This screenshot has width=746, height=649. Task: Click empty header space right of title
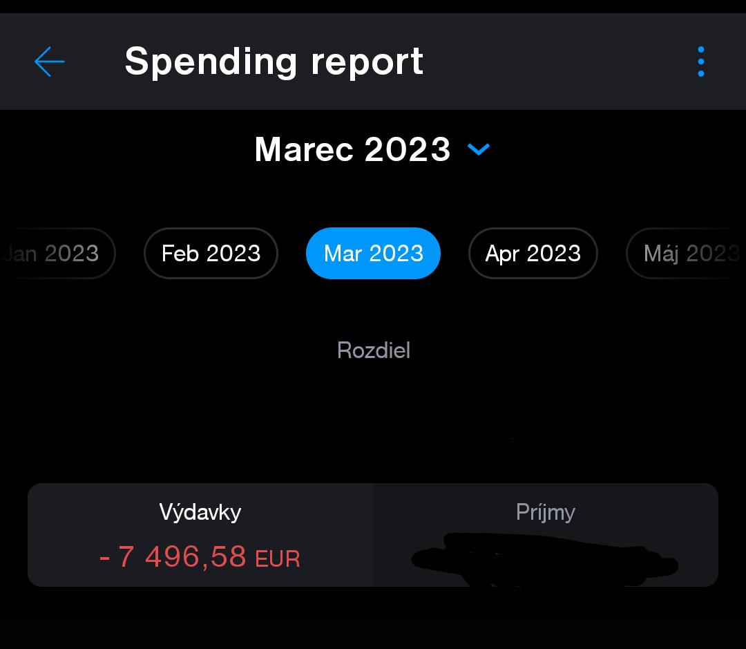[x=553, y=62]
